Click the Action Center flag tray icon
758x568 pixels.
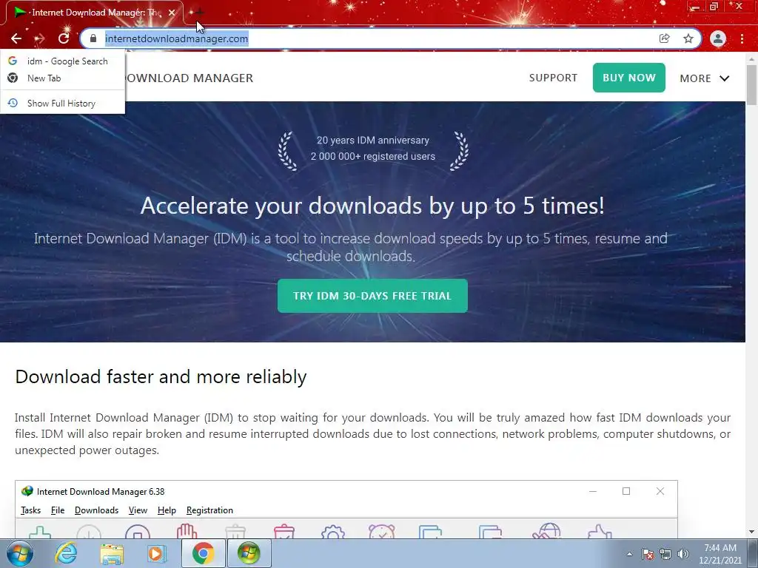pos(648,554)
